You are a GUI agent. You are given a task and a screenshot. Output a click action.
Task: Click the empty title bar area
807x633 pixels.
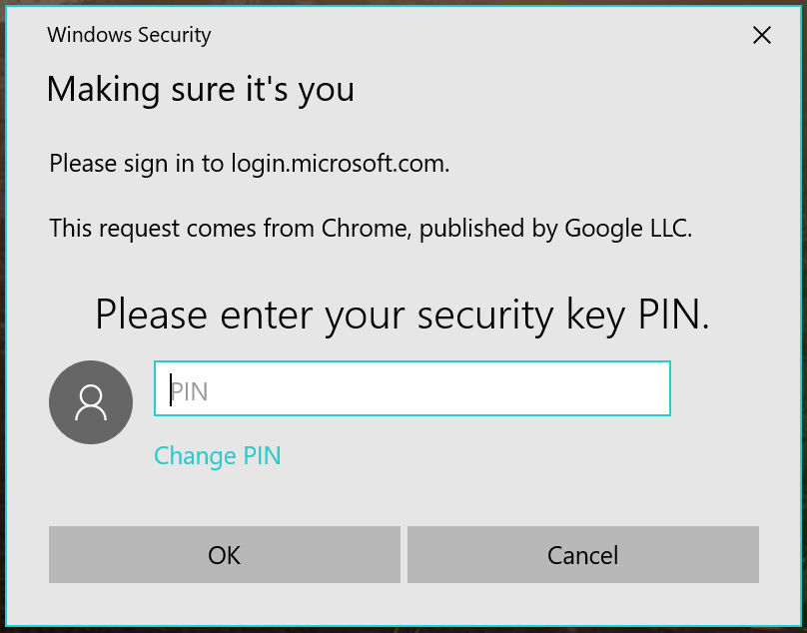tap(479, 36)
